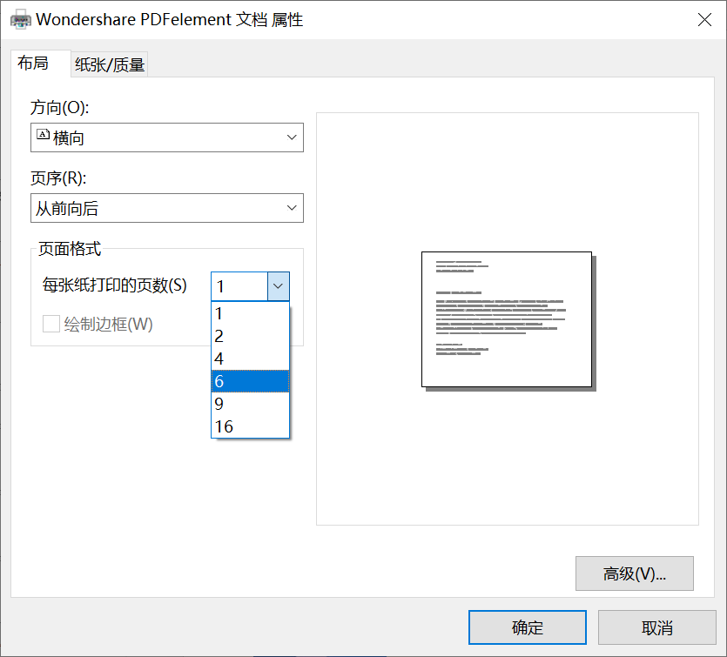
Task: Click the printer icon in the title bar
Action: coord(19,18)
